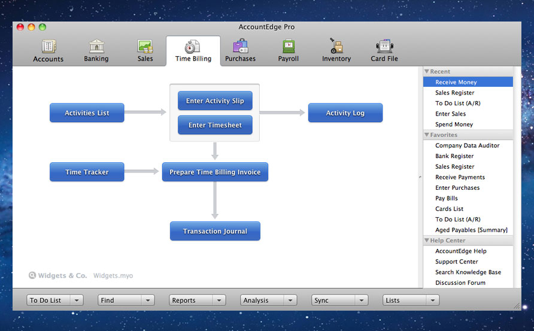Select the Time Billing stopwatch icon
Screen dimensions: 534x331
(192, 47)
